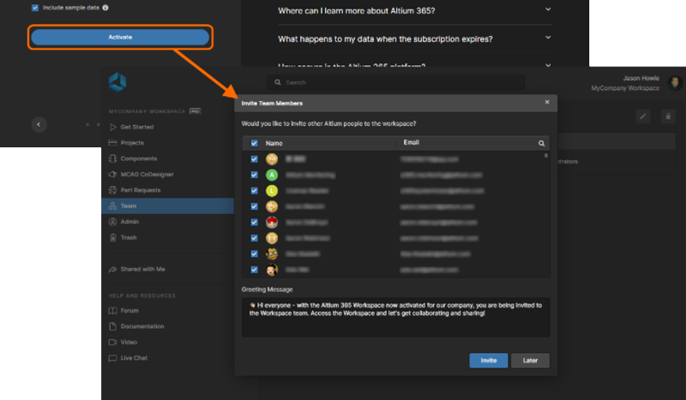
Task: Go to the Admin page
Action: coord(129,222)
